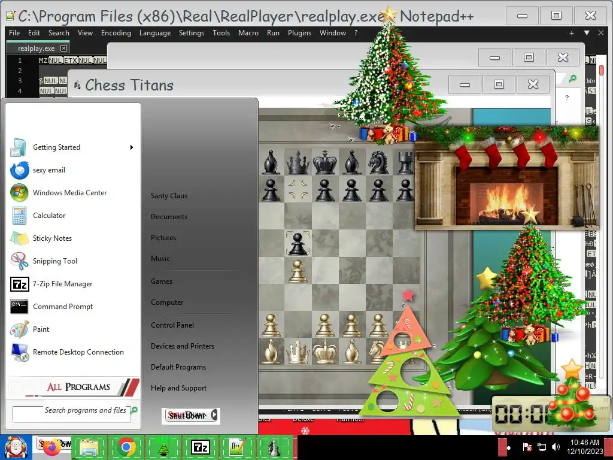The height and width of the screenshot is (460, 613).
Task: Open the Notepad++ Macro menu
Action: tap(248, 33)
